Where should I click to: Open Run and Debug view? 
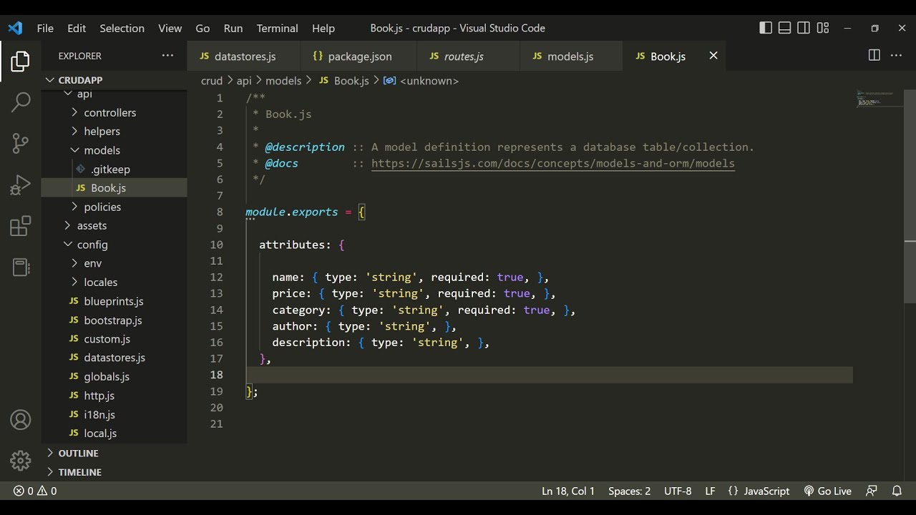pyautogui.click(x=21, y=185)
